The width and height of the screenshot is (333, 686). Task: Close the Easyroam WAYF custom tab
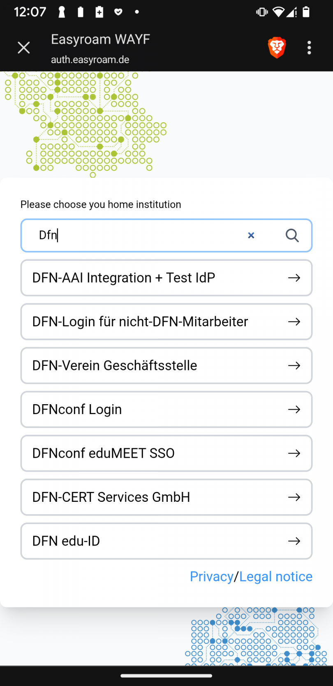(24, 48)
